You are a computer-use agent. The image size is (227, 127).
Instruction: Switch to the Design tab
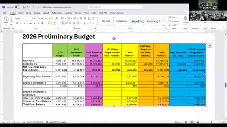click(x=37, y=13)
